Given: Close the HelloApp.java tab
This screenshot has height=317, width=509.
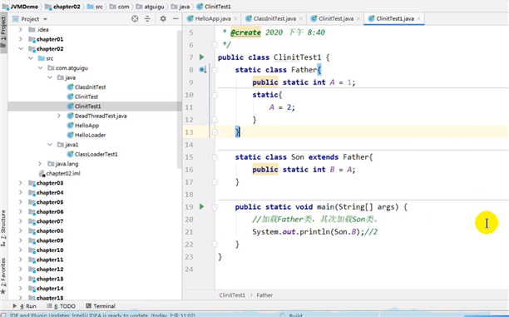Looking at the screenshot, I should 235,19.
